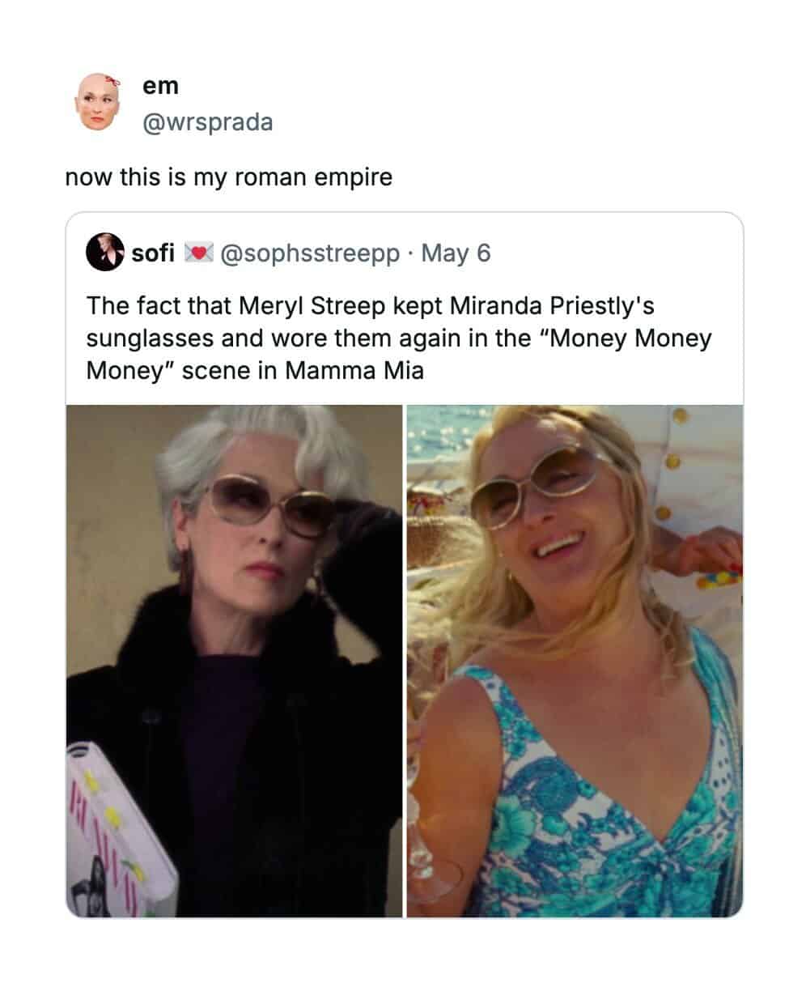This screenshot has width=806, height=983.
Task: Select "now this is my roman empire" text
Action: pos(228,177)
